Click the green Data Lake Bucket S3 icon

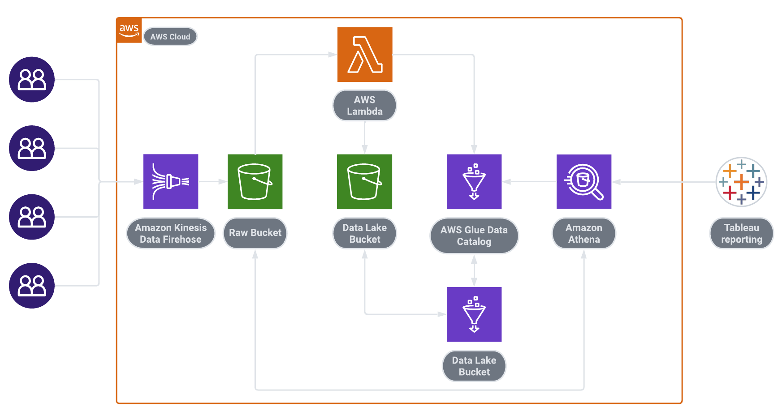[364, 181]
